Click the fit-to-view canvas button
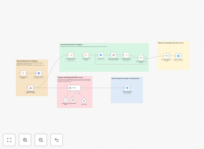This screenshot has width=204, height=149. pyautogui.click(x=9, y=140)
